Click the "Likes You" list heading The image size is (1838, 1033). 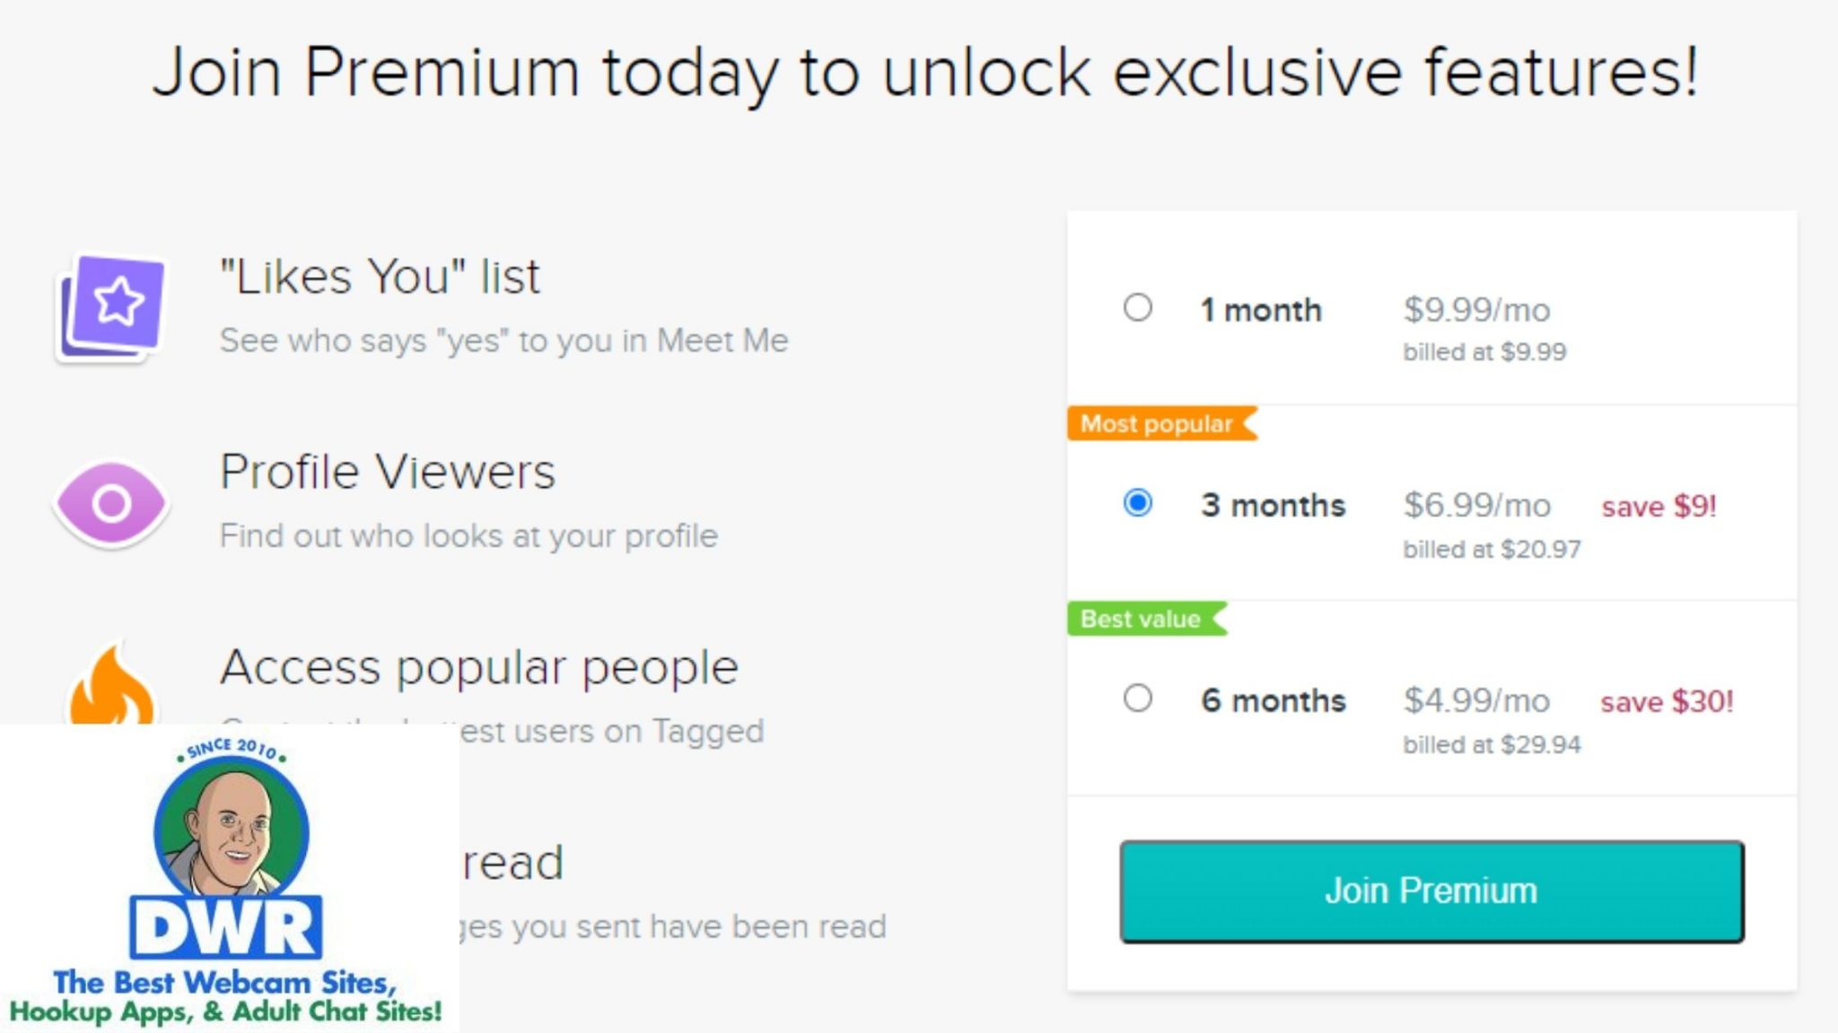tap(381, 276)
